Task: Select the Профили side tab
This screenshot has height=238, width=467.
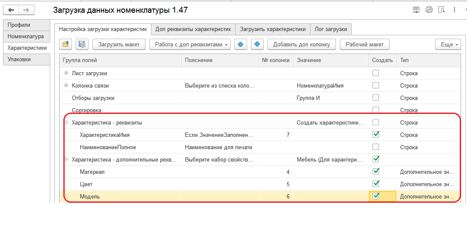Action: pos(26,25)
